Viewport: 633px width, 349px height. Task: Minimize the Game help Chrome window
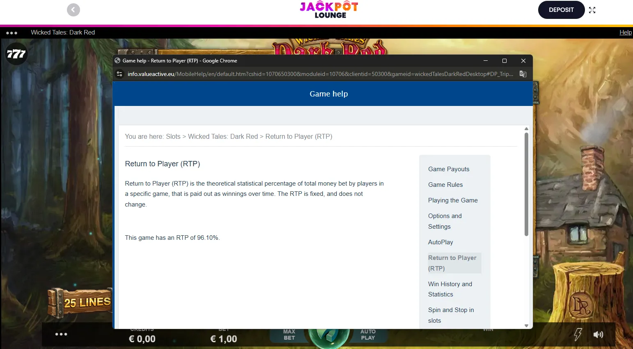[x=486, y=61]
